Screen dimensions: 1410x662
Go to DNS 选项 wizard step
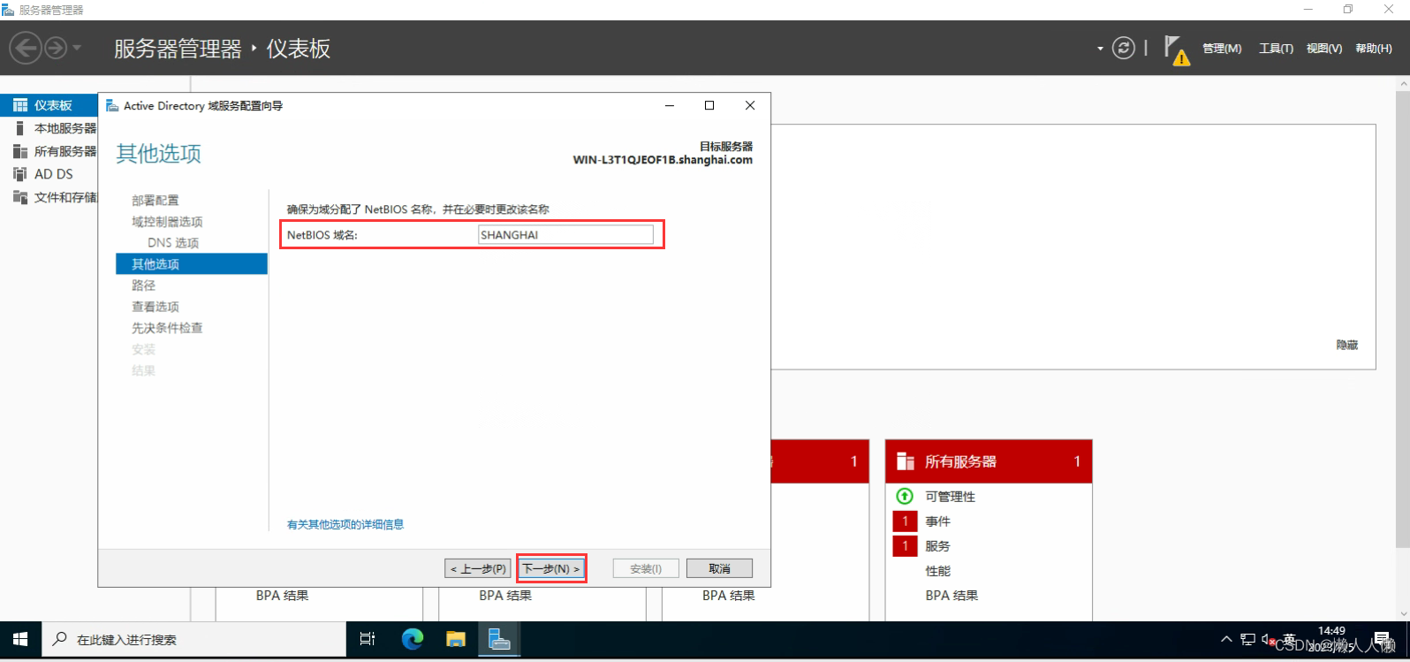(173, 243)
